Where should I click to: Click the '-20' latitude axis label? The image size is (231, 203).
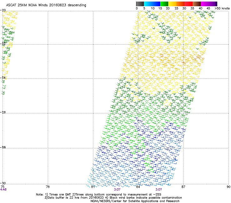3,10
